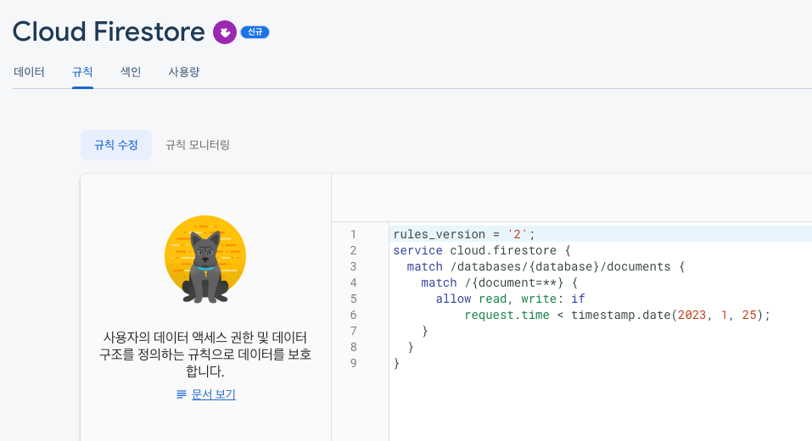Screen dimensions: 812x441
Task: Select the 규칙 수정 sub-tab
Action: [x=116, y=145]
